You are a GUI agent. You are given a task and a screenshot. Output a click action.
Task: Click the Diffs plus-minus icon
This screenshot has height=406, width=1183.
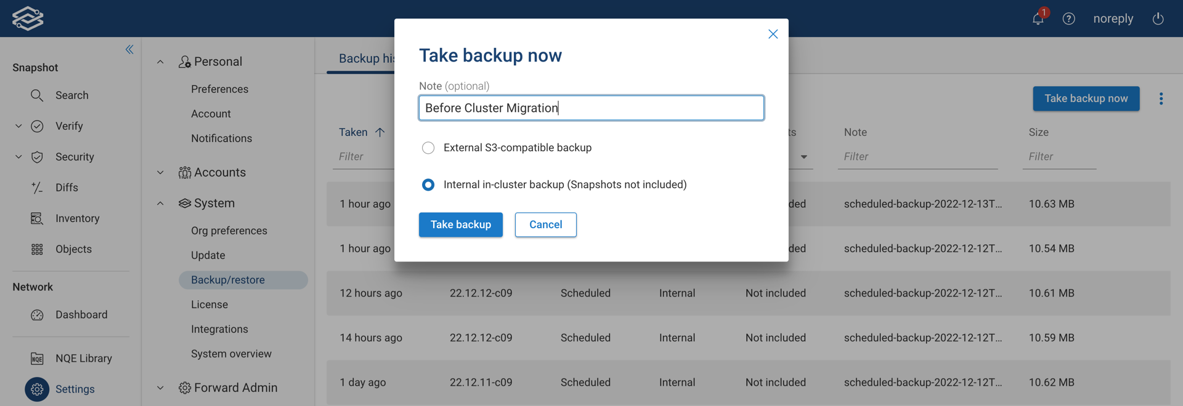click(37, 188)
